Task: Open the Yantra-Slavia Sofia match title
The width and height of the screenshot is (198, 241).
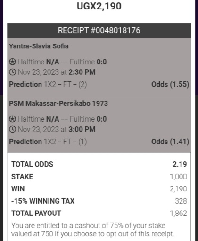Action: click(39, 46)
